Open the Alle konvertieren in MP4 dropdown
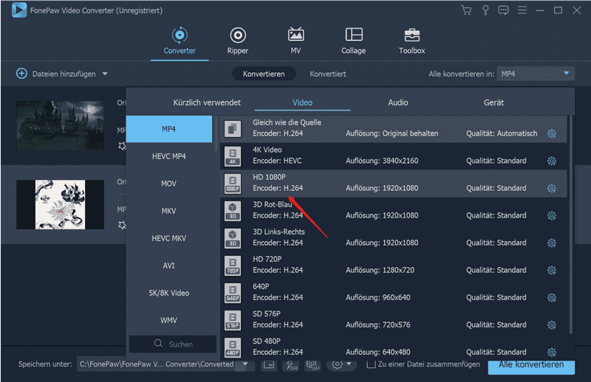Image resolution: width=591 pixels, height=382 pixels. [536, 74]
